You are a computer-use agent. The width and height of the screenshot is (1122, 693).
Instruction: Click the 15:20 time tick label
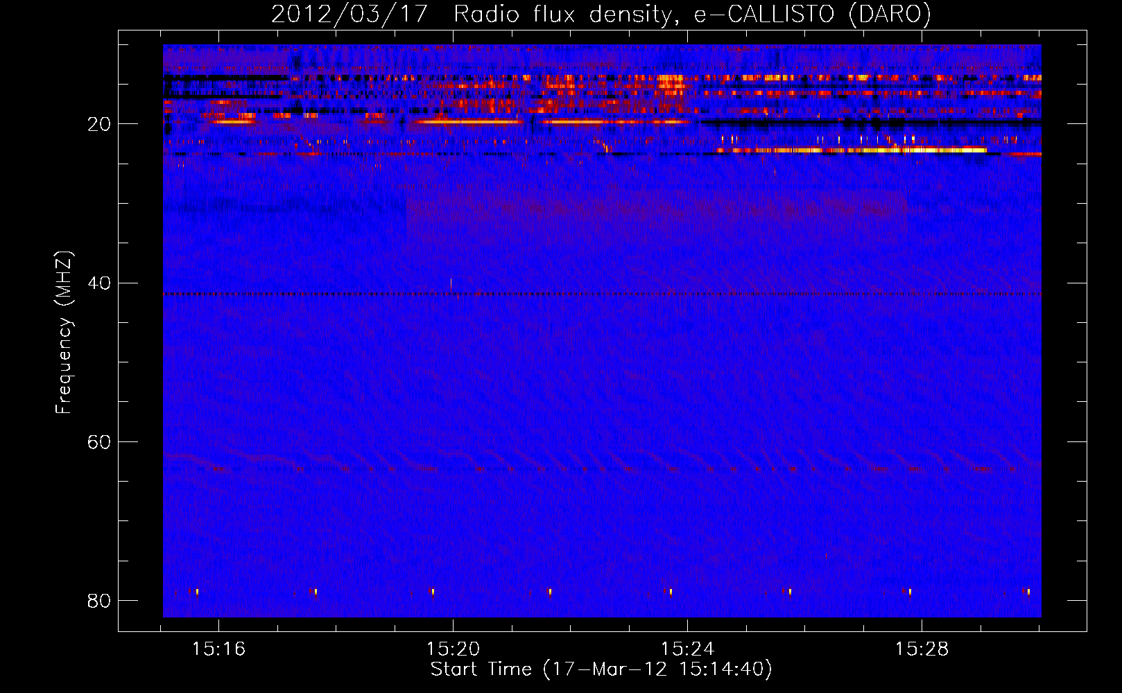click(x=453, y=649)
